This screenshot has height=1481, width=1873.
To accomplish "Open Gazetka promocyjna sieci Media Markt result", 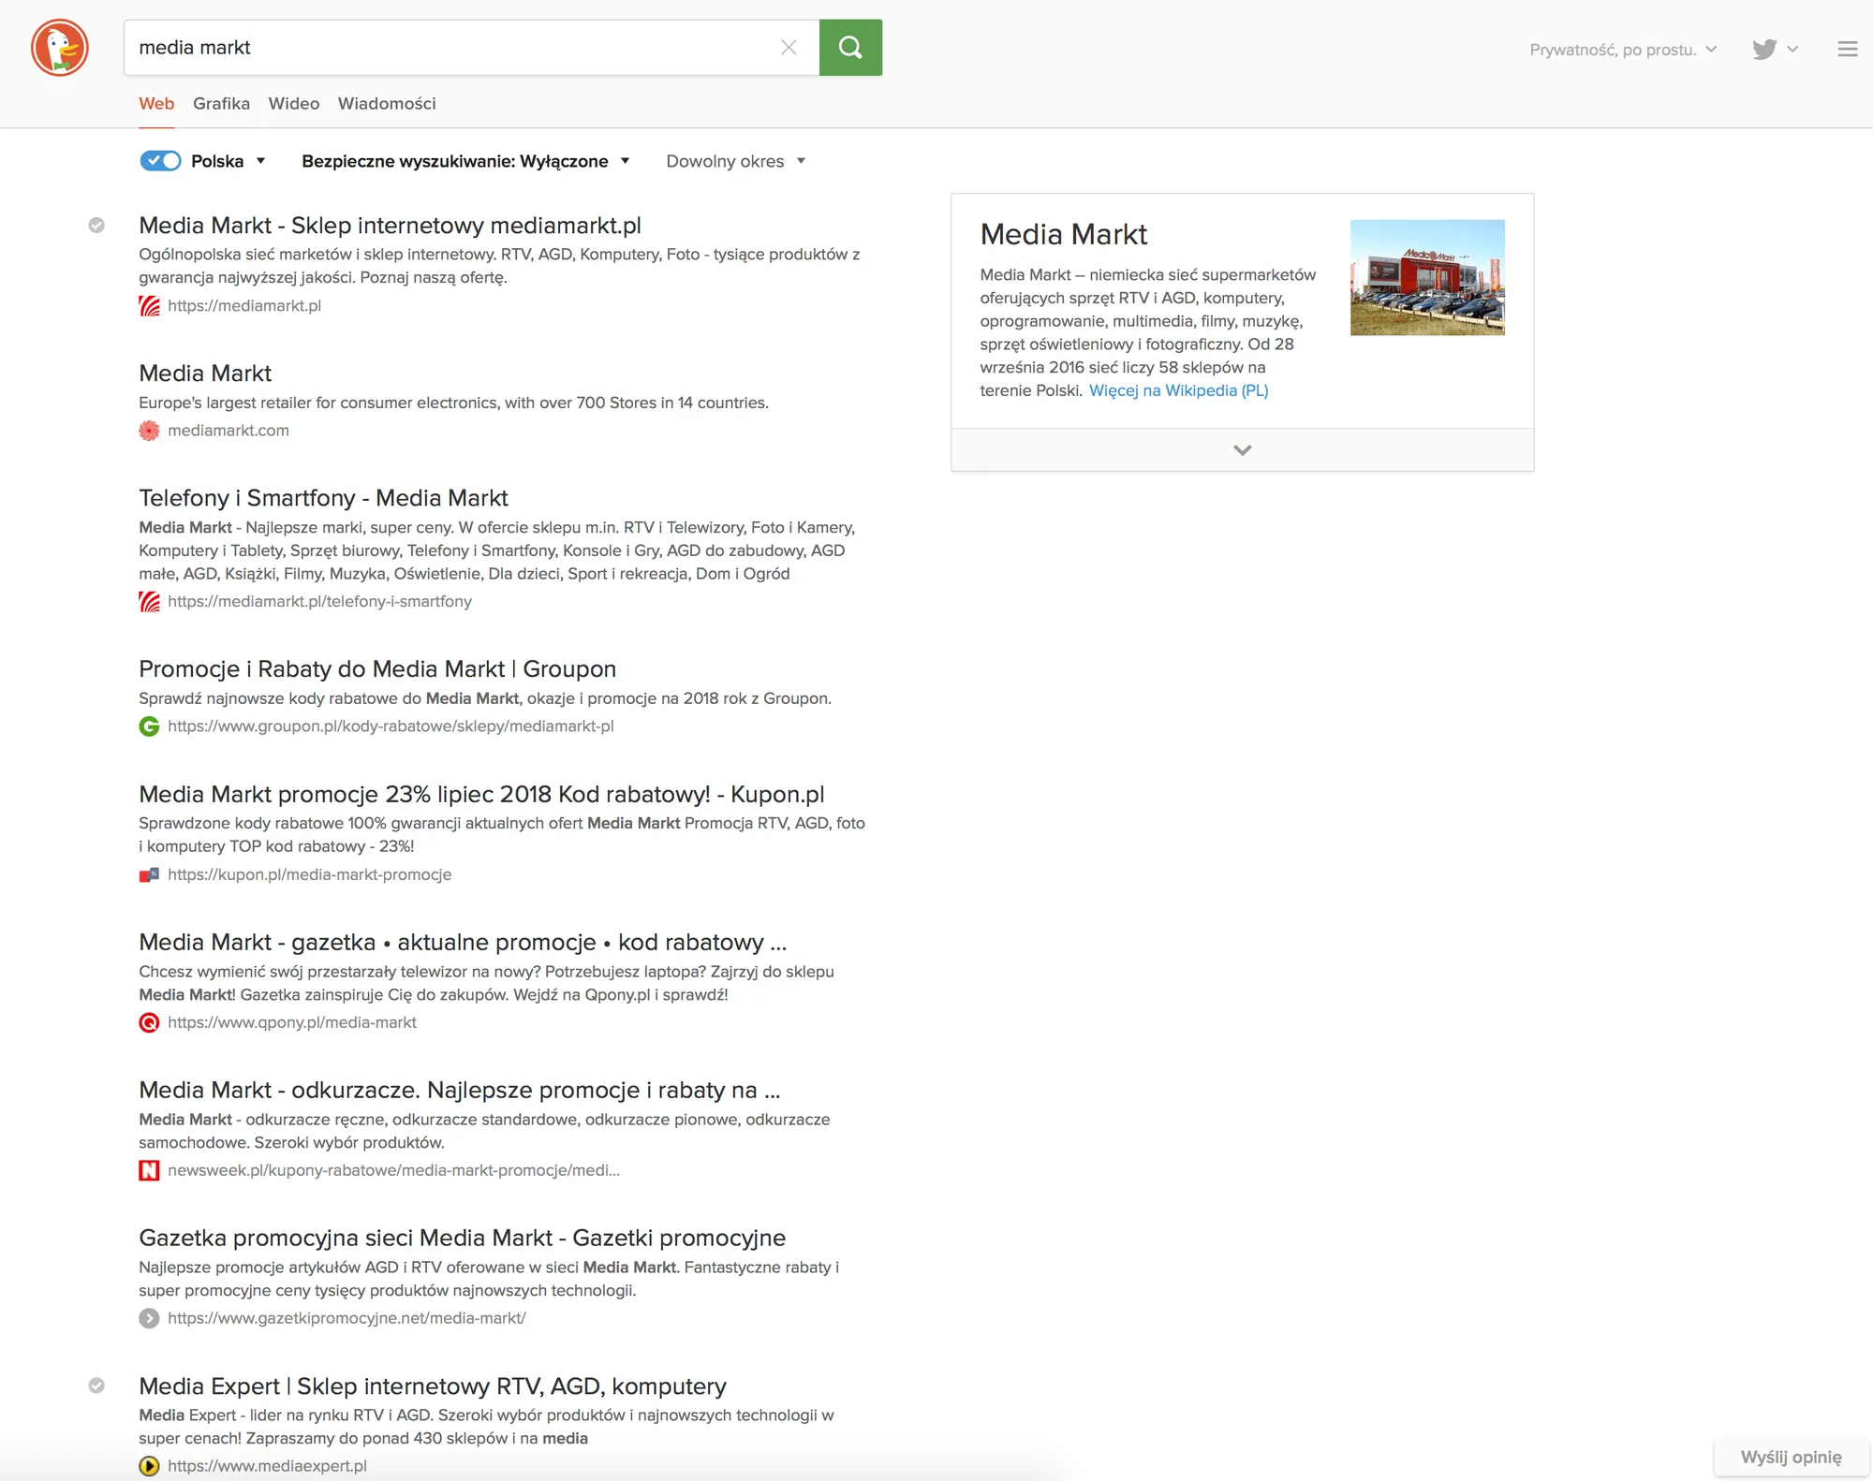I will tap(462, 1239).
